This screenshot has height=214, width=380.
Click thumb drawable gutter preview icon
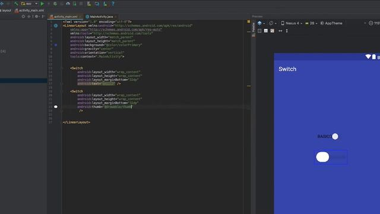(x=56, y=107)
